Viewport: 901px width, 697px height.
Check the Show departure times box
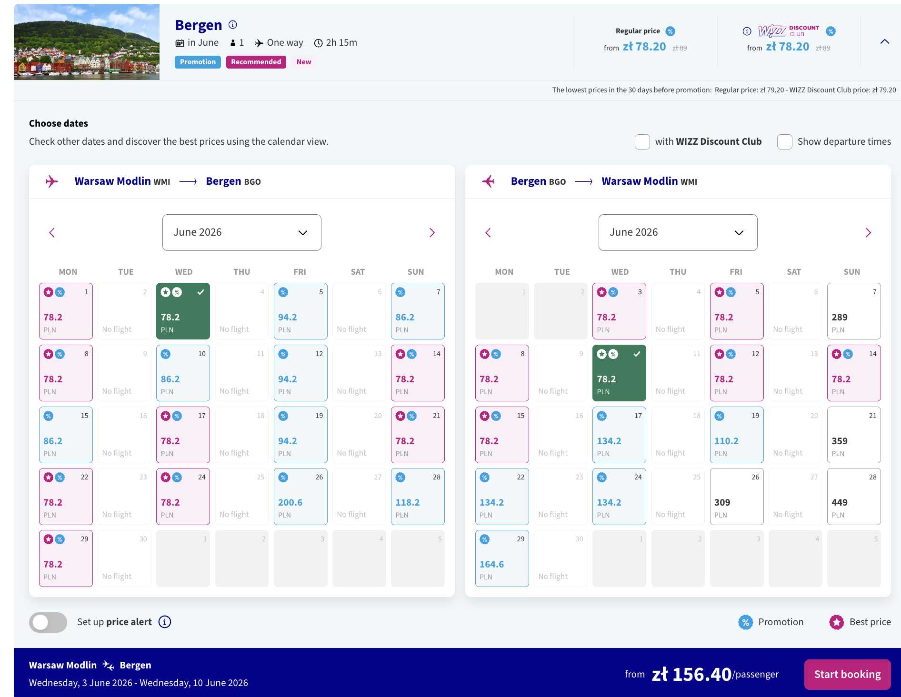(x=785, y=142)
